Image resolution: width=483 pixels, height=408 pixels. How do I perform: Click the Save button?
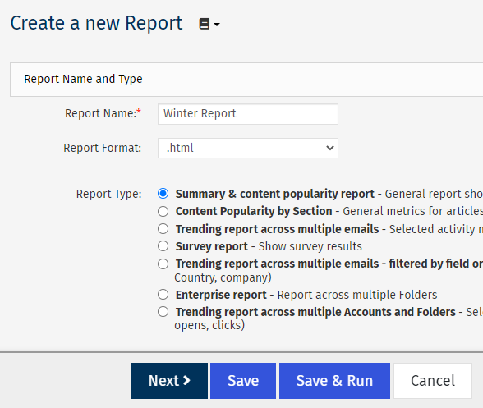[x=243, y=381]
